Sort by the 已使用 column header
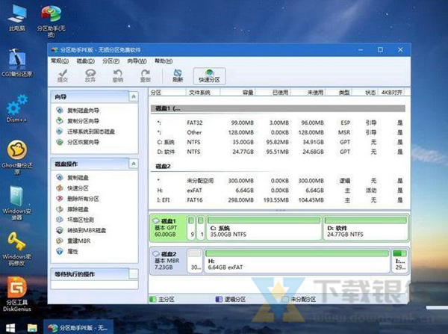 [273, 93]
